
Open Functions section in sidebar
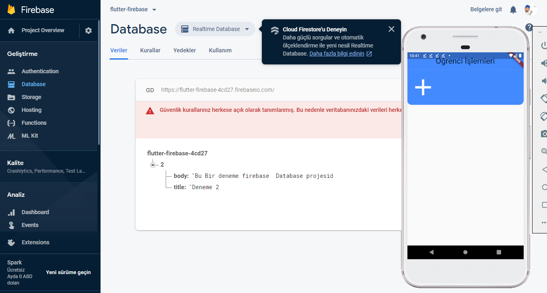[34, 123]
